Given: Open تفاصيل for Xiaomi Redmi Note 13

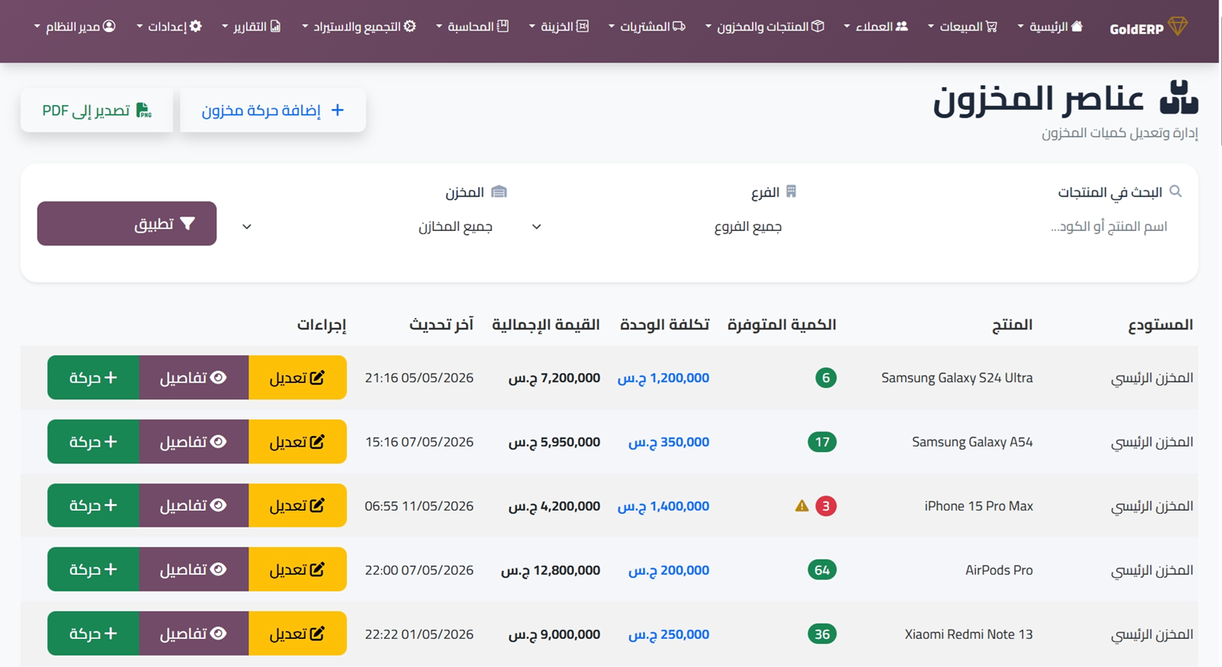Looking at the screenshot, I should tap(193, 634).
